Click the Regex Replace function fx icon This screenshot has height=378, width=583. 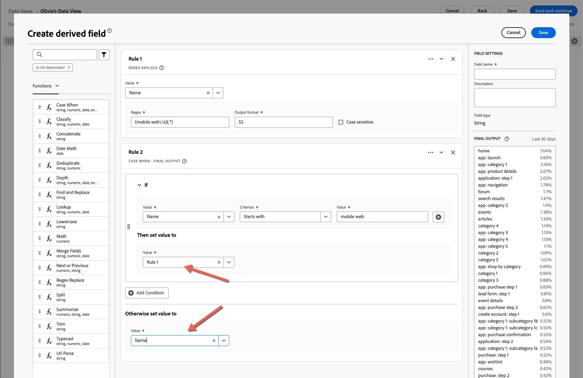coord(49,282)
